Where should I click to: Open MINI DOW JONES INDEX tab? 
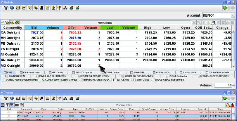click(x=95, y=80)
